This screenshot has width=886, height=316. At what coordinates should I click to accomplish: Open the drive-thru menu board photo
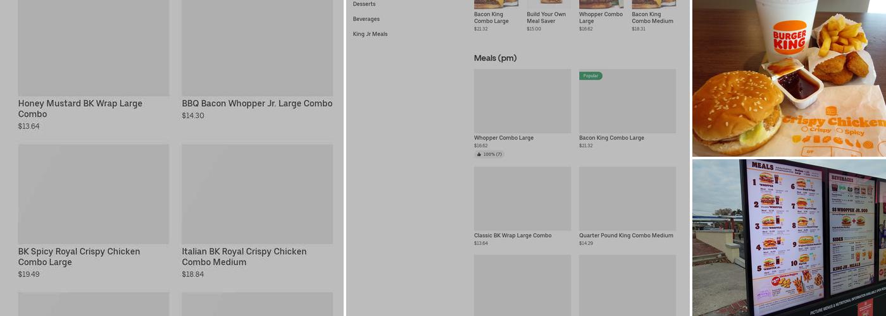789,238
